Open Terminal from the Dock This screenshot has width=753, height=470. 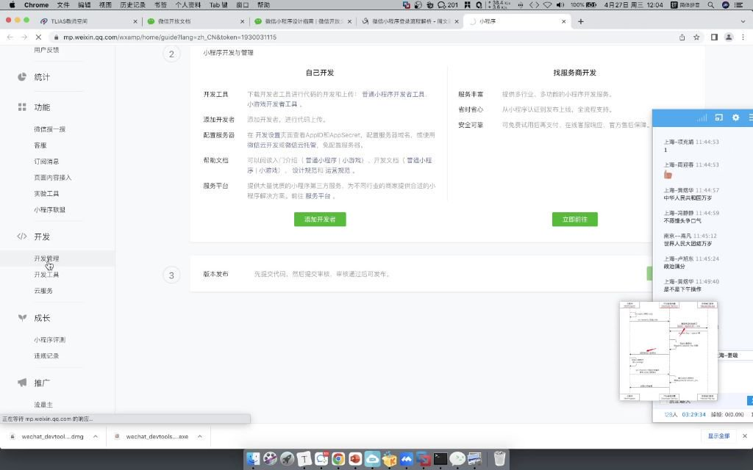tap(440, 458)
